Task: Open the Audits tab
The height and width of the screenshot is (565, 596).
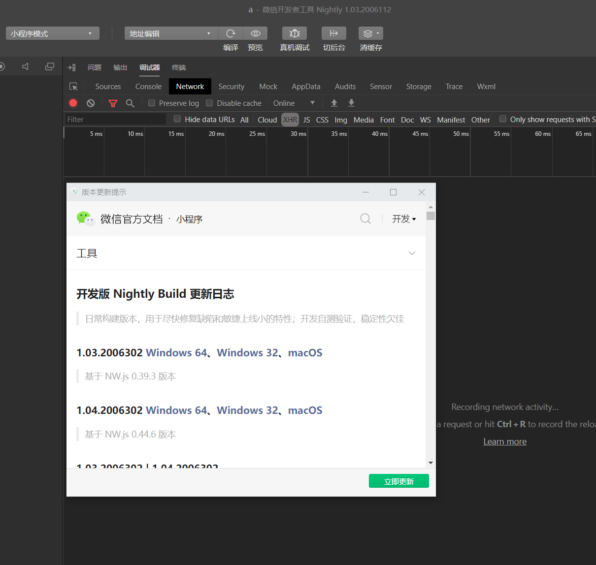Action: pos(345,87)
